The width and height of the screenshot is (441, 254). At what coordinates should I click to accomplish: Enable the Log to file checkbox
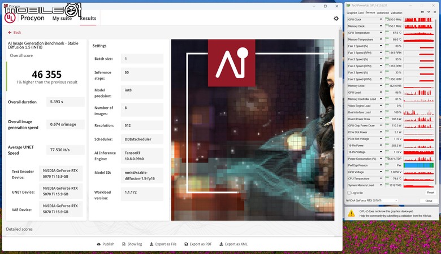tap(349, 192)
